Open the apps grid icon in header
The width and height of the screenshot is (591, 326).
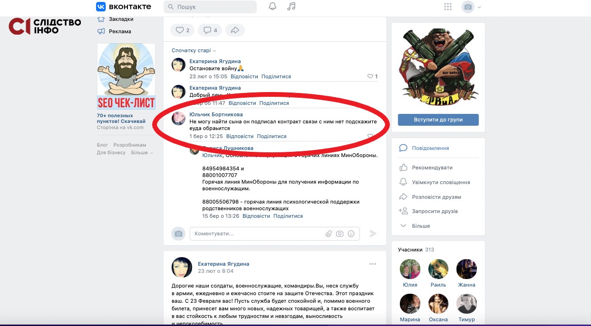pos(447,7)
